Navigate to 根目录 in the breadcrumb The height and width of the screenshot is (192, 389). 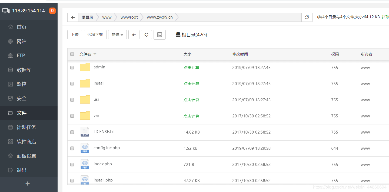(87, 17)
